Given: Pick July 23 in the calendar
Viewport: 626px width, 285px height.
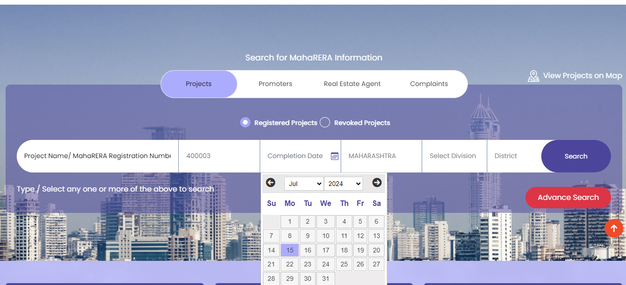Looking at the screenshot, I should [308, 265].
